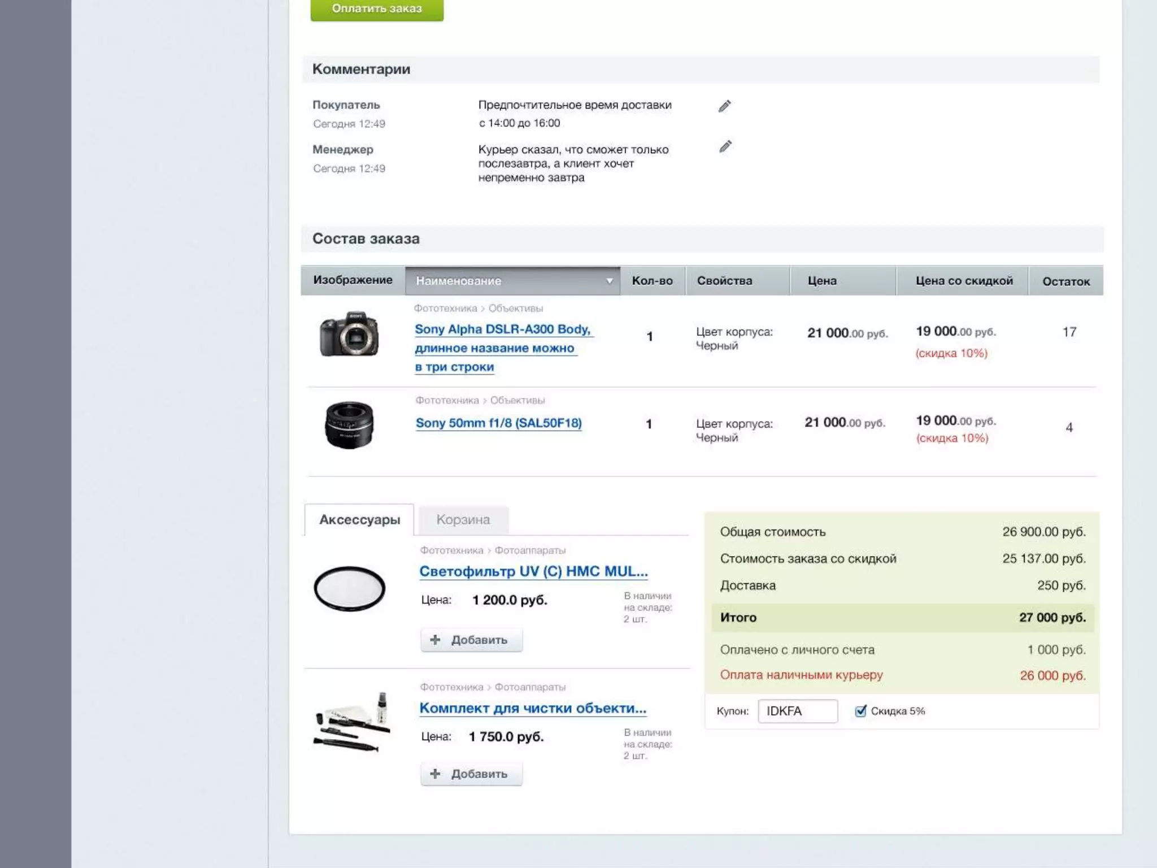Click the UV filter accessory image
This screenshot has height=868, width=1157.
tap(349, 589)
